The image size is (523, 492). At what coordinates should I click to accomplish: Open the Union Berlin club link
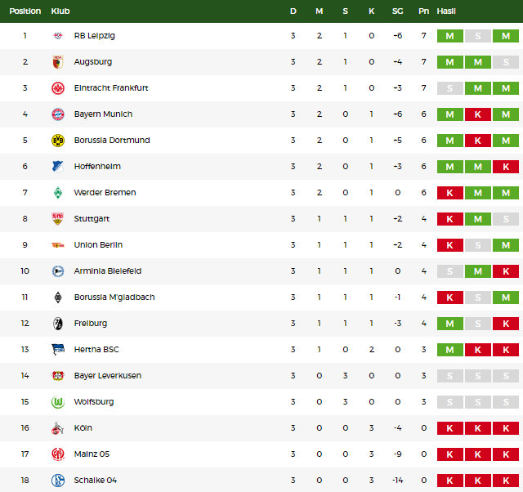[x=98, y=245]
